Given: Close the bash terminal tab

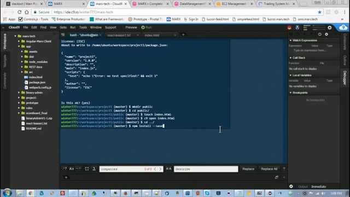Looking at the screenshot, I should (x=100, y=35).
